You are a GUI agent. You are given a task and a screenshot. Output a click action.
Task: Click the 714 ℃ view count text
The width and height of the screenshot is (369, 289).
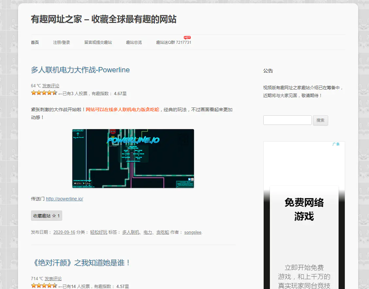37,279
